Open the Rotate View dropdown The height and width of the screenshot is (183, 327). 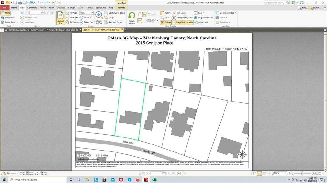coord(132,18)
